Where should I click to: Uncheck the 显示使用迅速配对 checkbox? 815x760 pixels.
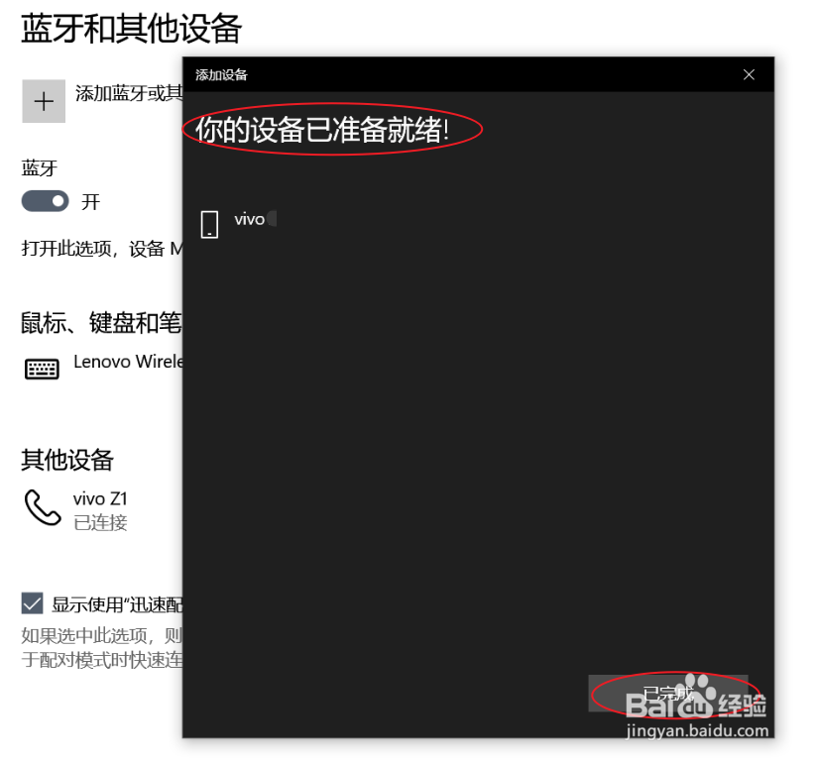(33, 603)
